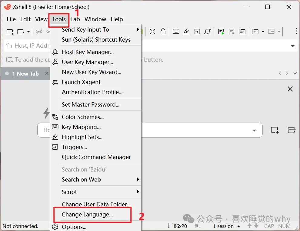Select Key Mapping menu entry
The width and height of the screenshot is (300, 231).
pos(96,127)
